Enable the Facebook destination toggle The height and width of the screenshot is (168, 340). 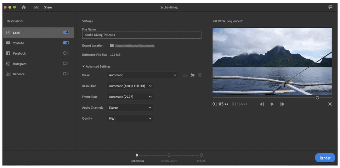pyautogui.click(x=66, y=53)
